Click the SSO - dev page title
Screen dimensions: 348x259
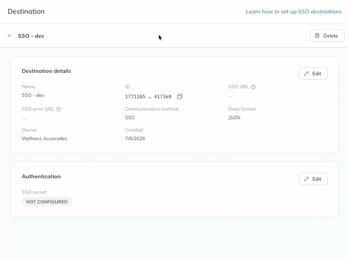[x=31, y=36]
